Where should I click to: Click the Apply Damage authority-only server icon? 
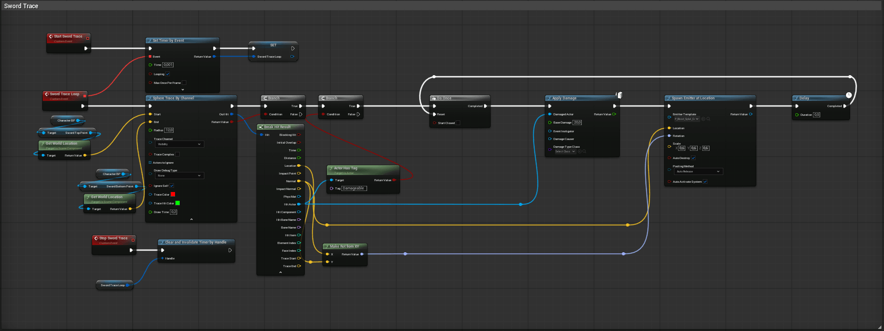pyautogui.click(x=619, y=95)
